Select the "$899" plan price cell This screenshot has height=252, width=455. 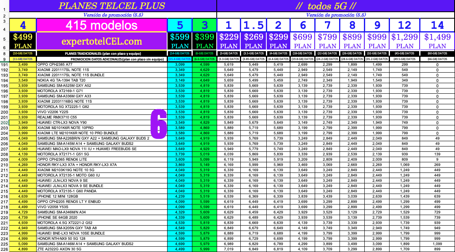(x=352, y=37)
